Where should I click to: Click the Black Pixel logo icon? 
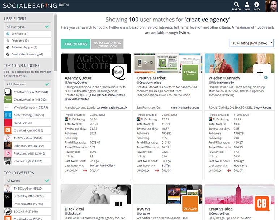[118, 203]
